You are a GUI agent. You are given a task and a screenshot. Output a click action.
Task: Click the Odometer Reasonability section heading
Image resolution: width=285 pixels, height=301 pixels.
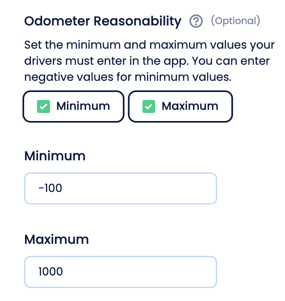click(x=103, y=21)
